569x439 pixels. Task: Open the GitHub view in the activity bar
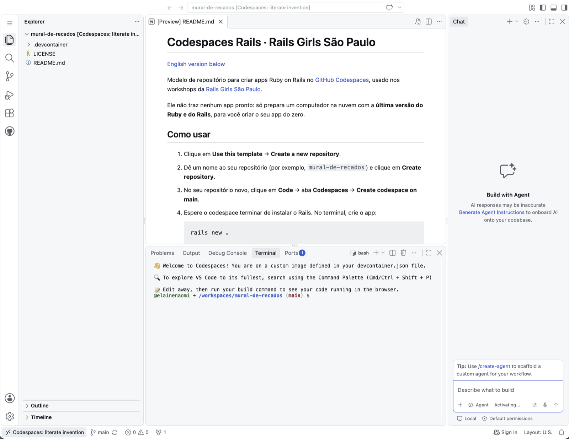pos(10,131)
